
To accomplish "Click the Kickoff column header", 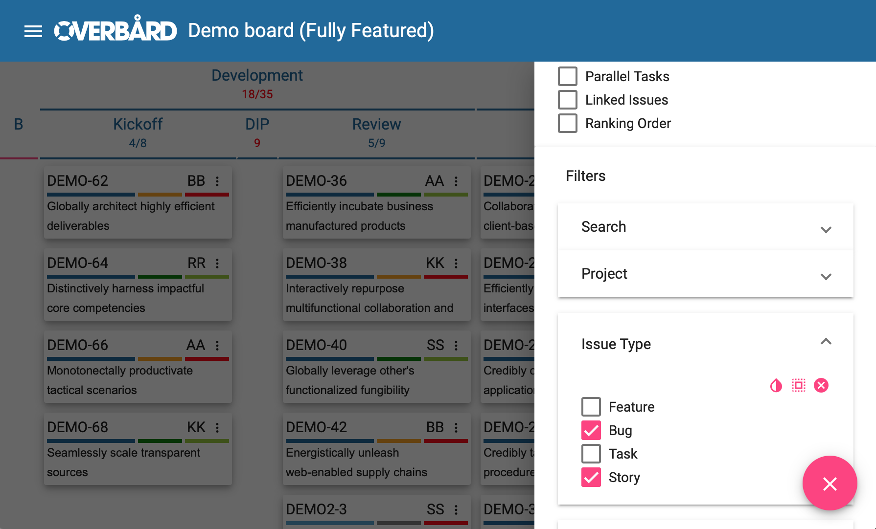I will [138, 125].
